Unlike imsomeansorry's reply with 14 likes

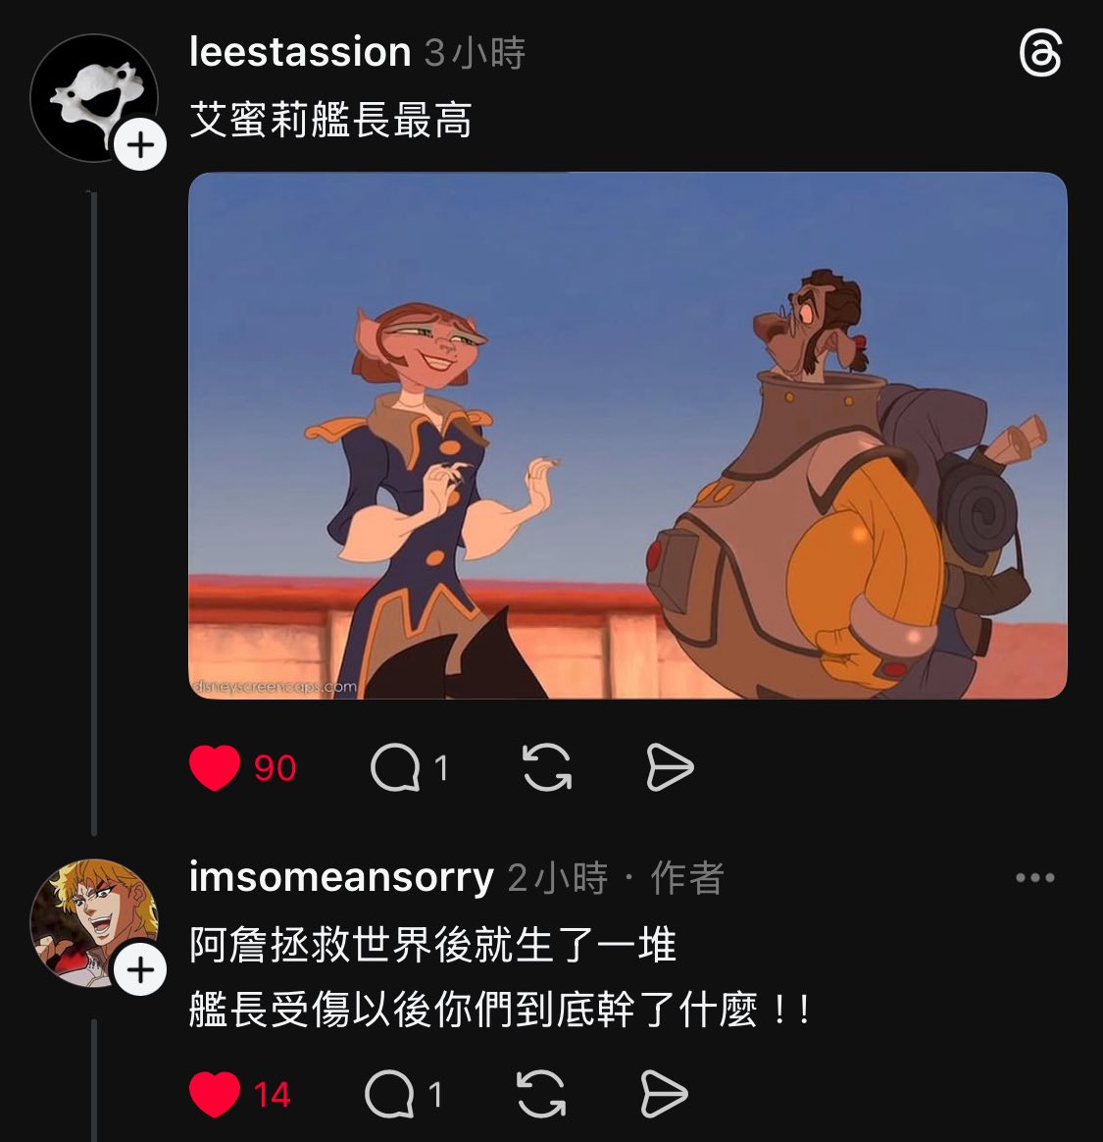coord(215,1095)
